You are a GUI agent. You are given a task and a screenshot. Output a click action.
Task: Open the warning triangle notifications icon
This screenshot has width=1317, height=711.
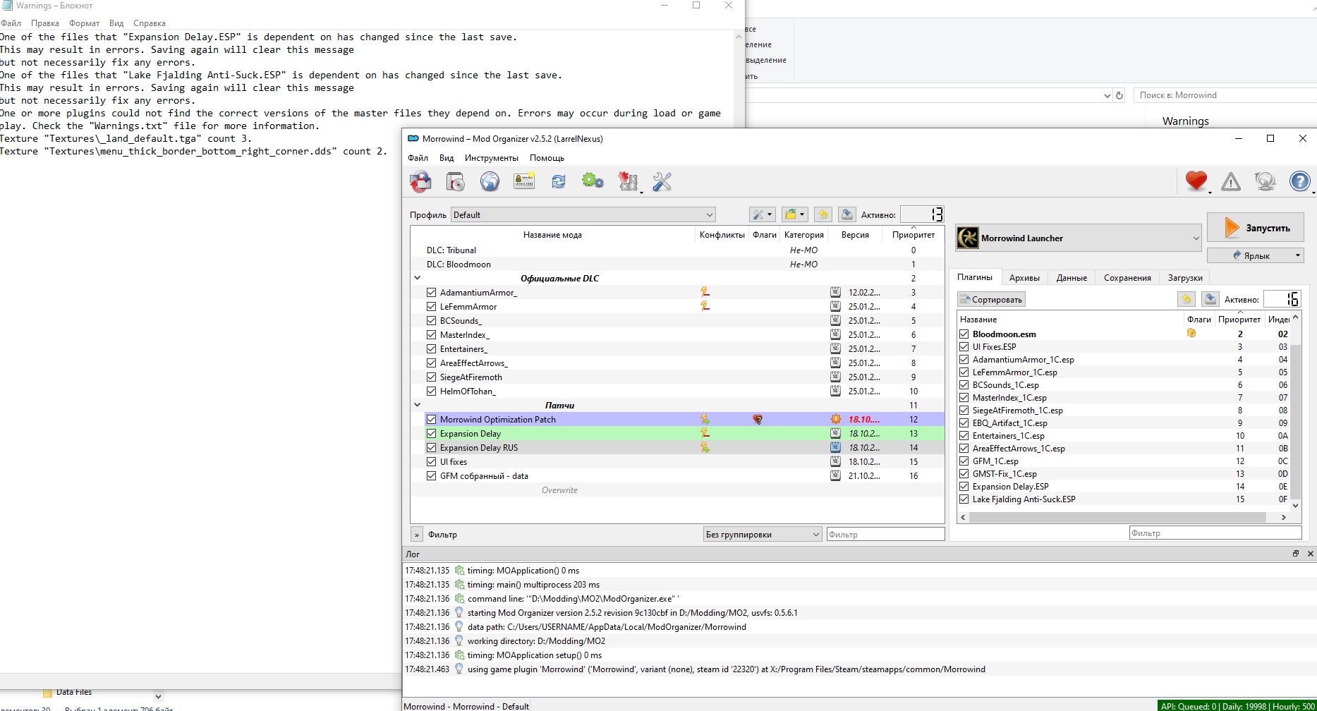1231,182
